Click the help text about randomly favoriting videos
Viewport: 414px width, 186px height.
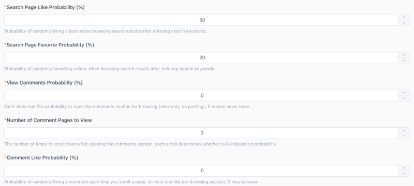110,69
